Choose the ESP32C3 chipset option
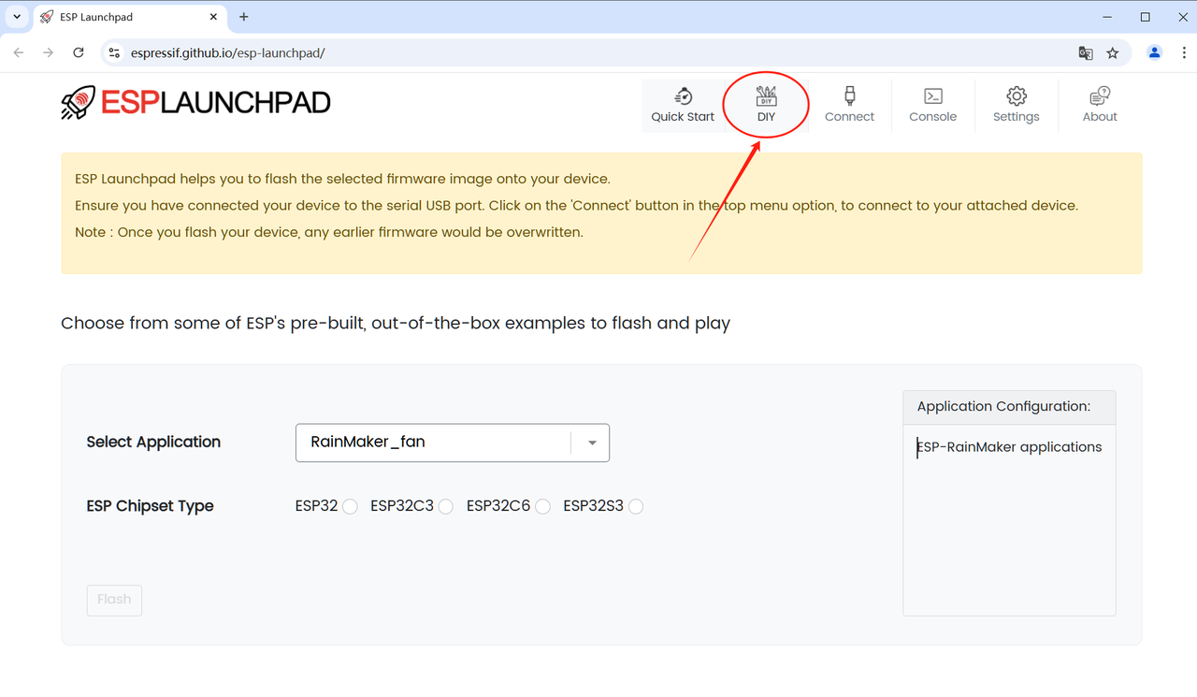The image size is (1197, 697). pos(446,506)
